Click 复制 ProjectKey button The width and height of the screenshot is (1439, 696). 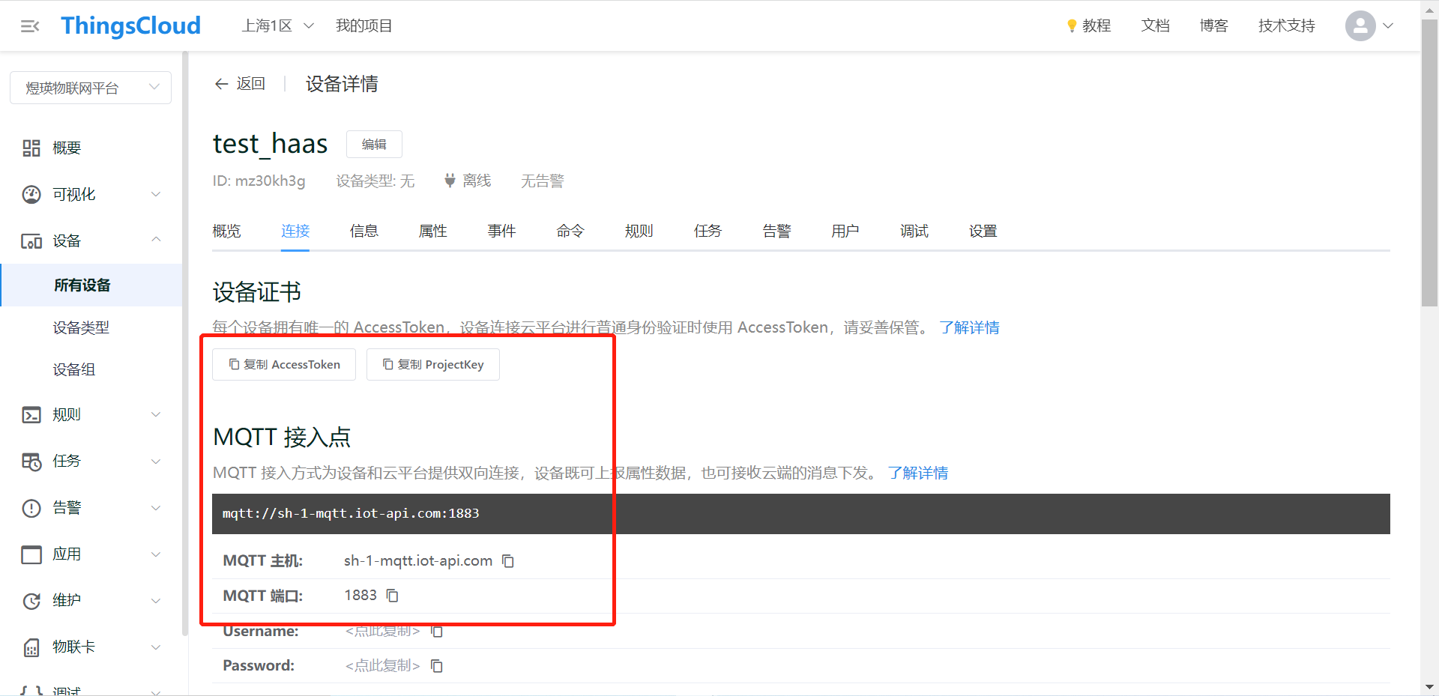(x=433, y=365)
